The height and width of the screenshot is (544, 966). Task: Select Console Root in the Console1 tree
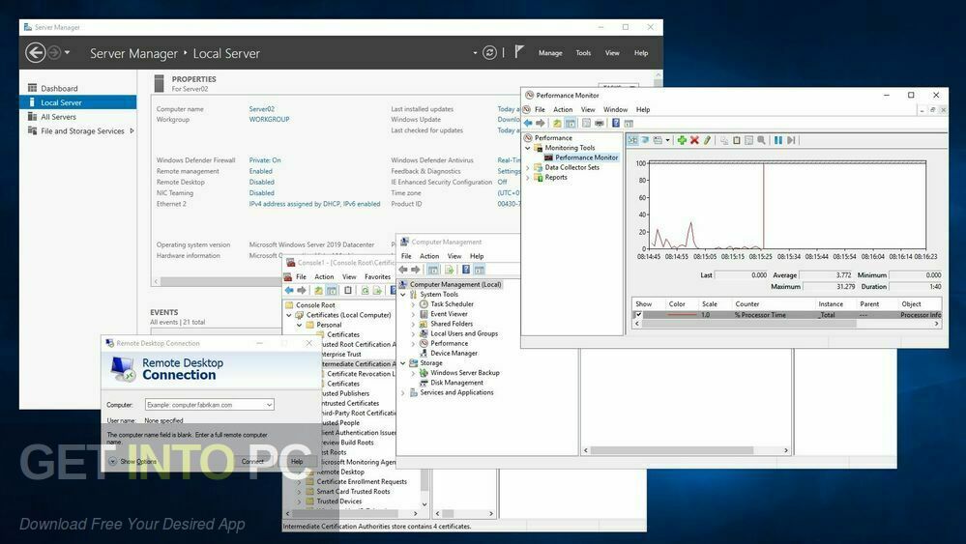(315, 305)
